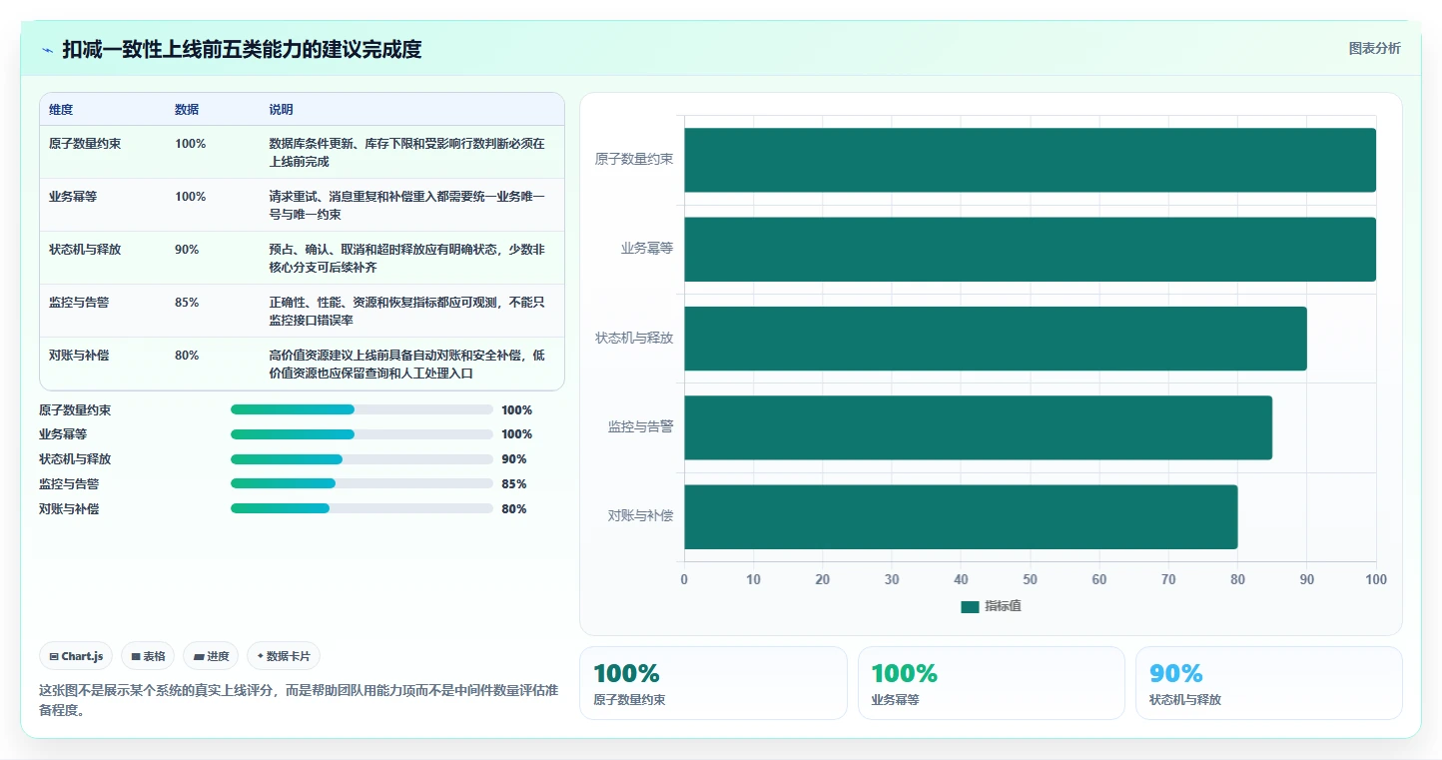Click the 原子数量约束 chart bar

(x=1030, y=160)
